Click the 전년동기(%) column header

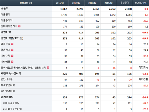click(141, 3)
